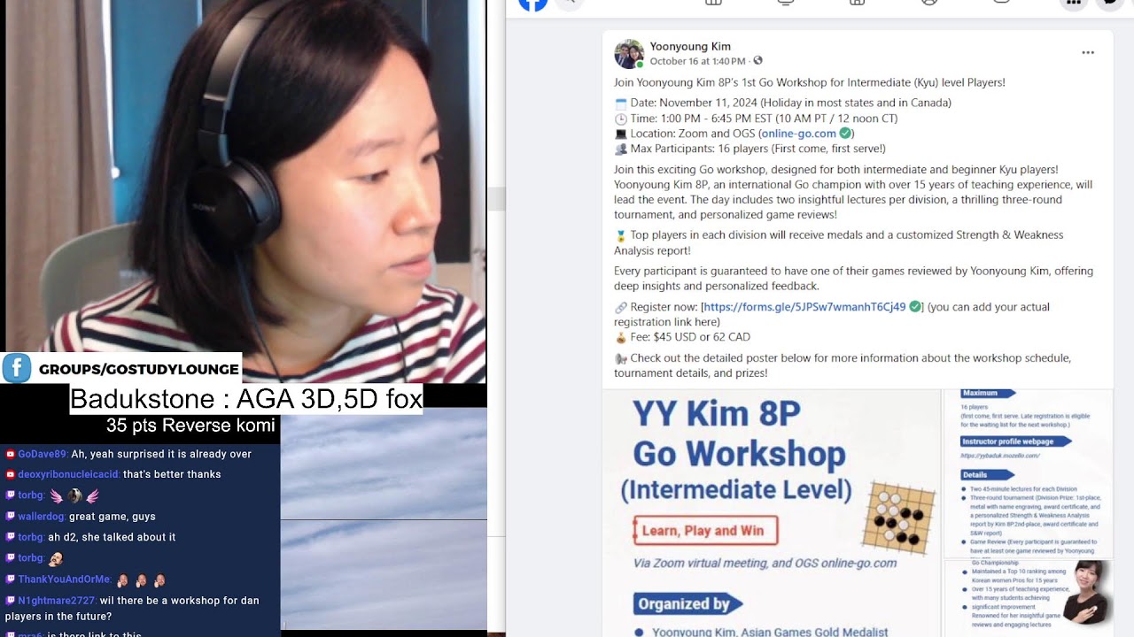The height and width of the screenshot is (637, 1134).
Task: Click the wings emote in torbg's chat message
Action: [74, 495]
